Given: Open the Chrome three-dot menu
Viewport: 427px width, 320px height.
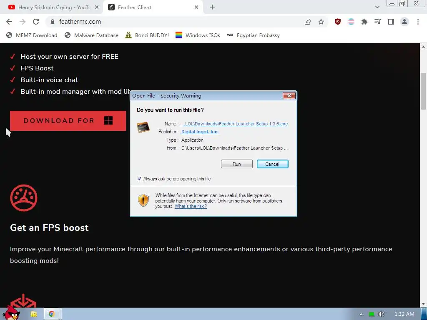Looking at the screenshot, I should coord(418,22).
